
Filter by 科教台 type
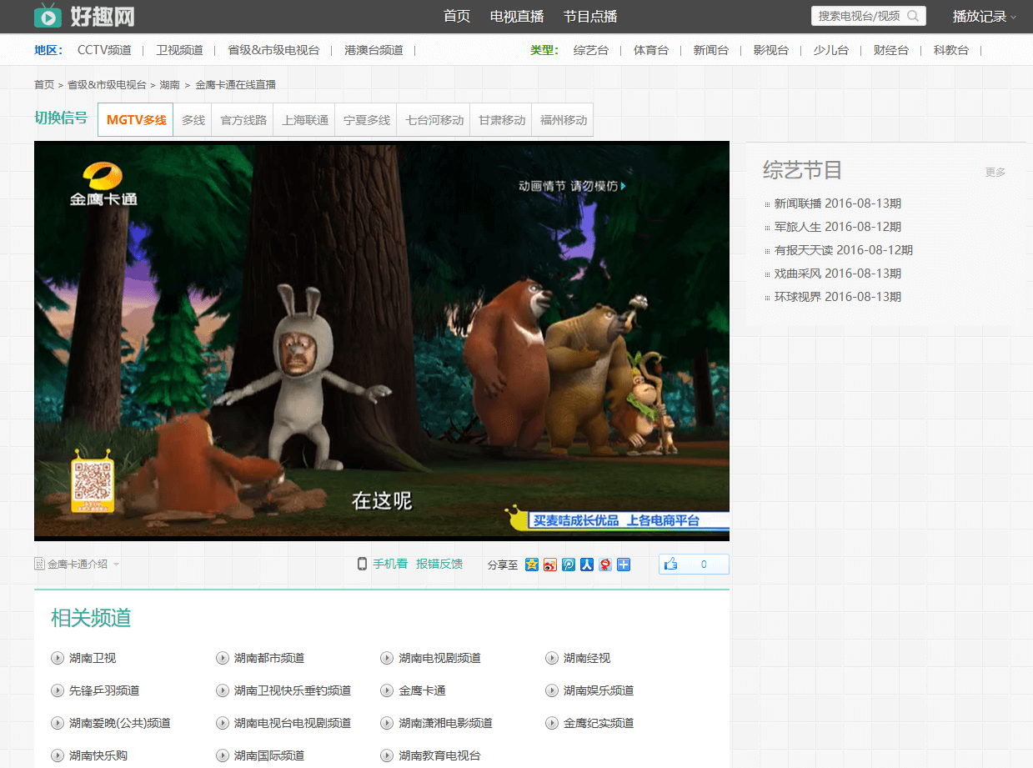(951, 50)
